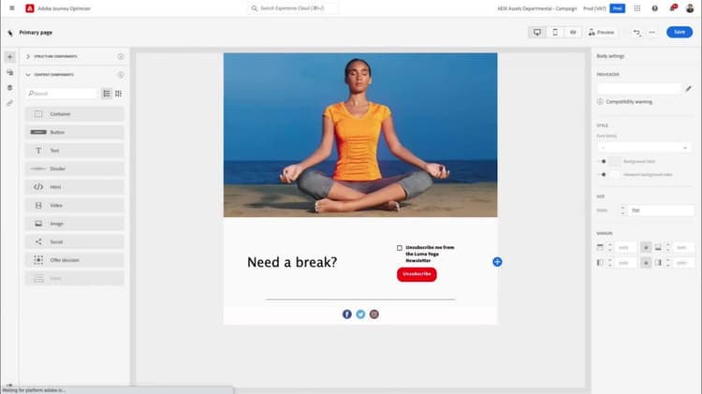Select the 'Need a break?' heading

[292, 262]
